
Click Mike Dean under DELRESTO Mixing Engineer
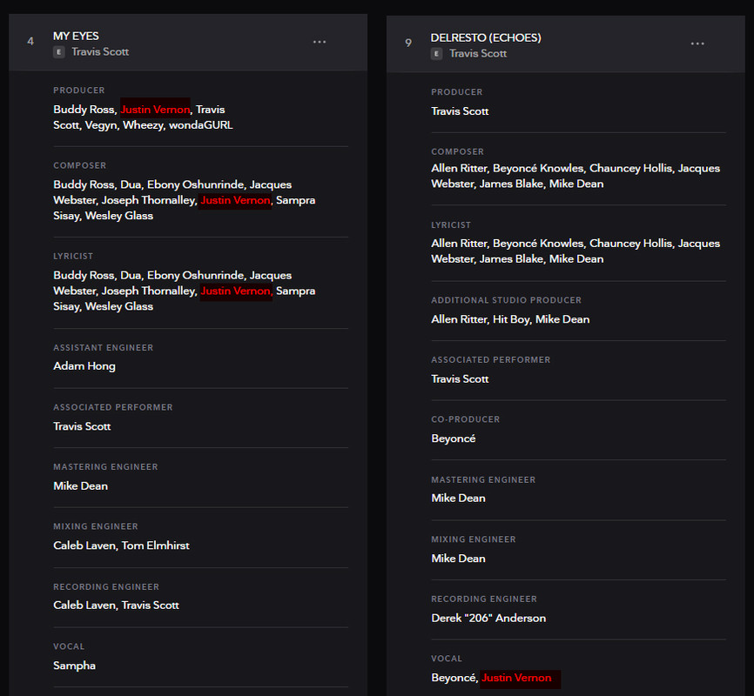click(x=458, y=559)
